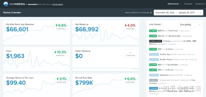Image resolution: width=206 pixels, height=97 pixels.
Task: Open the Everything filter dropdown
Action: point(190,25)
